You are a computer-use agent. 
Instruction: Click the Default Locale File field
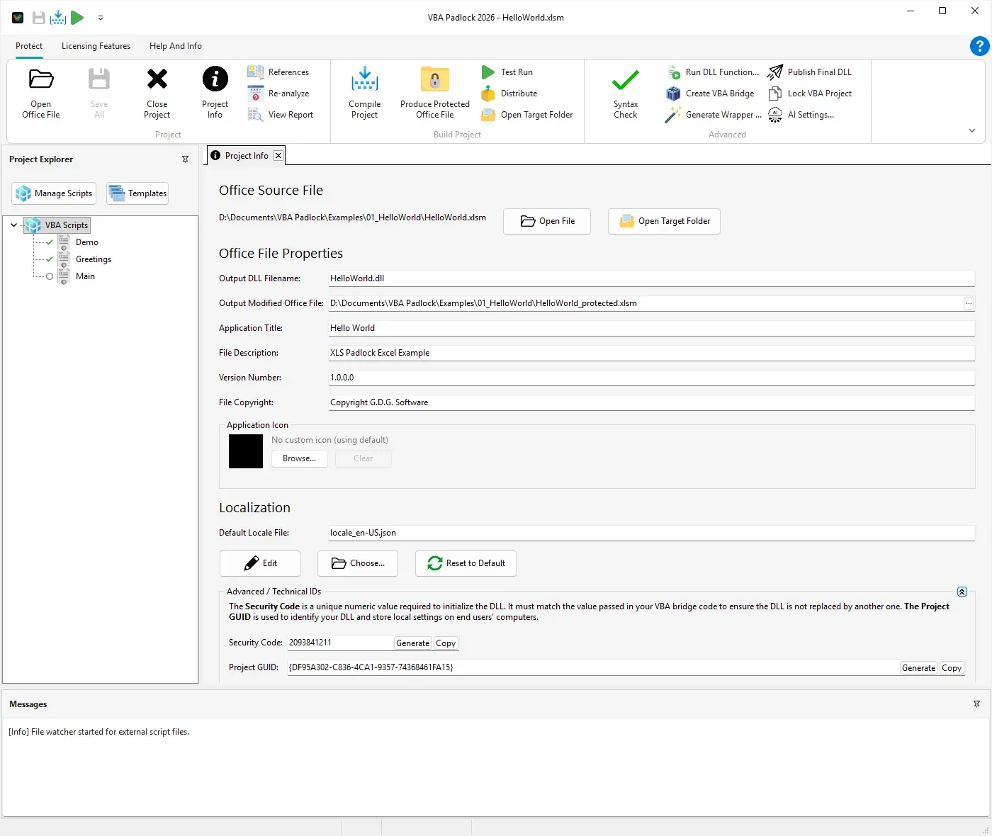(x=652, y=533)
